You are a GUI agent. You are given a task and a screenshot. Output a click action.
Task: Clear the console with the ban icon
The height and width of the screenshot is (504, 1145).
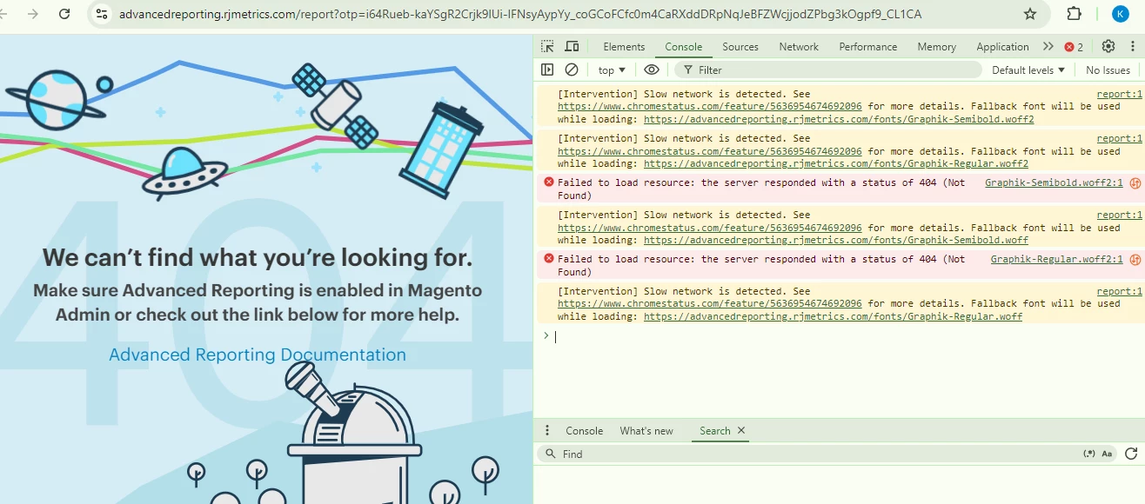pyautogui.click(x=572, y=70)
